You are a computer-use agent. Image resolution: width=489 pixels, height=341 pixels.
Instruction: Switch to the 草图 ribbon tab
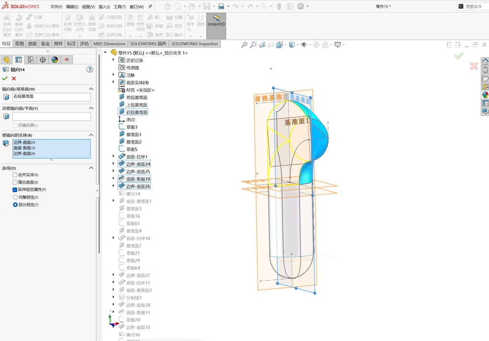pyautogui.click(x=19, y=43)
